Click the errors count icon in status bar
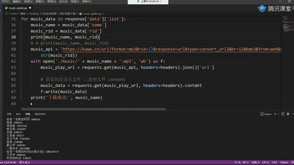294x165 pixels. pos(21,162)
